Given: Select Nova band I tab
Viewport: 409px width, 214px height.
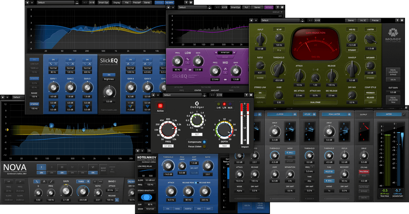Looking at the screenshot, I should point(42,167).
